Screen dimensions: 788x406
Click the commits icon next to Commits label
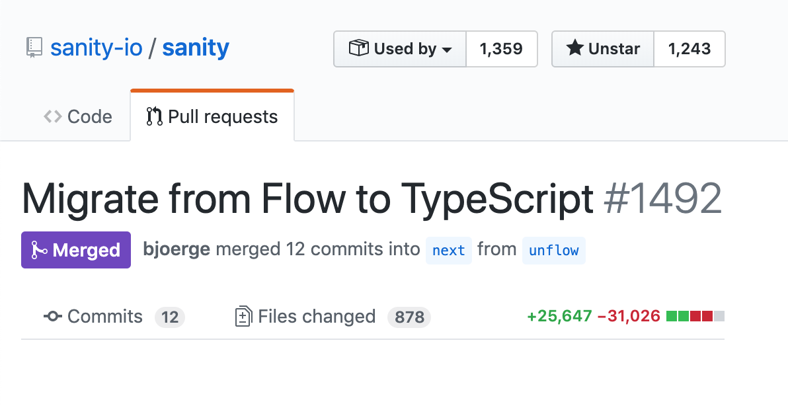point(52,317)
